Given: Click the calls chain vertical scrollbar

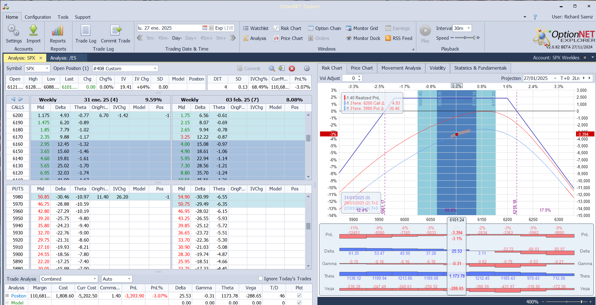Looking at the screenshot, I should coord(308,146).
